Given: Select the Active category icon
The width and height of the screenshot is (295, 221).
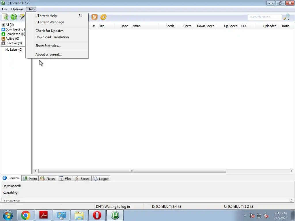Looking at the screenshot, I should tap(3, 39).
